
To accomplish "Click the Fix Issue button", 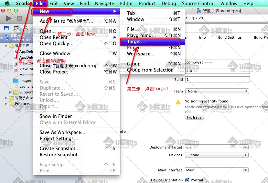I will 194,117.
